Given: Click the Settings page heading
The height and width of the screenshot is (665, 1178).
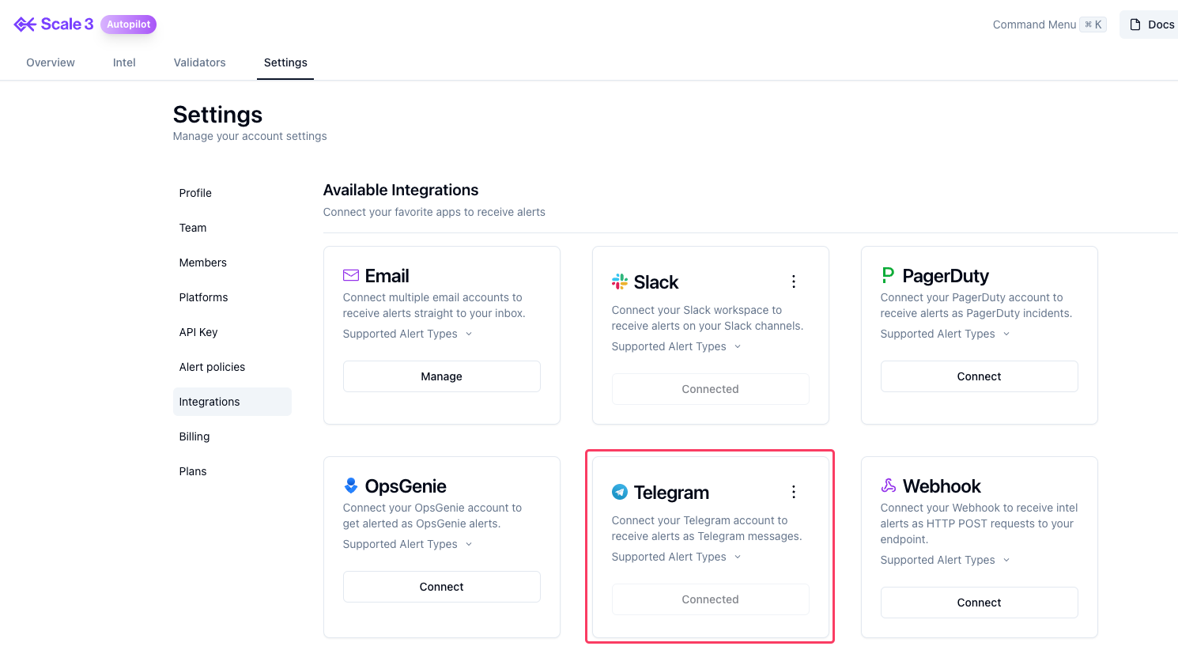Looking at the screenshot, I should coord(217,115).
